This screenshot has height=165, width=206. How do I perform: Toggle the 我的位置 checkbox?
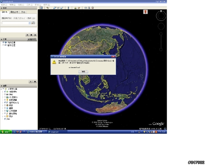[x=4, y=42]
